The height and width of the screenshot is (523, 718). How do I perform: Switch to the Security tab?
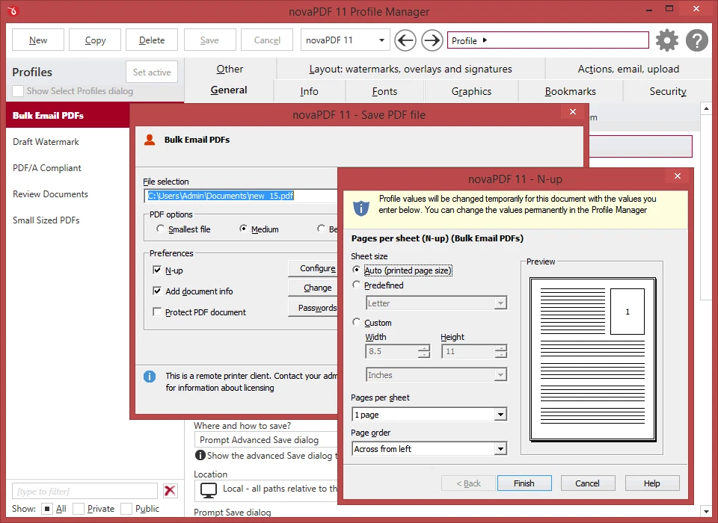666,91
